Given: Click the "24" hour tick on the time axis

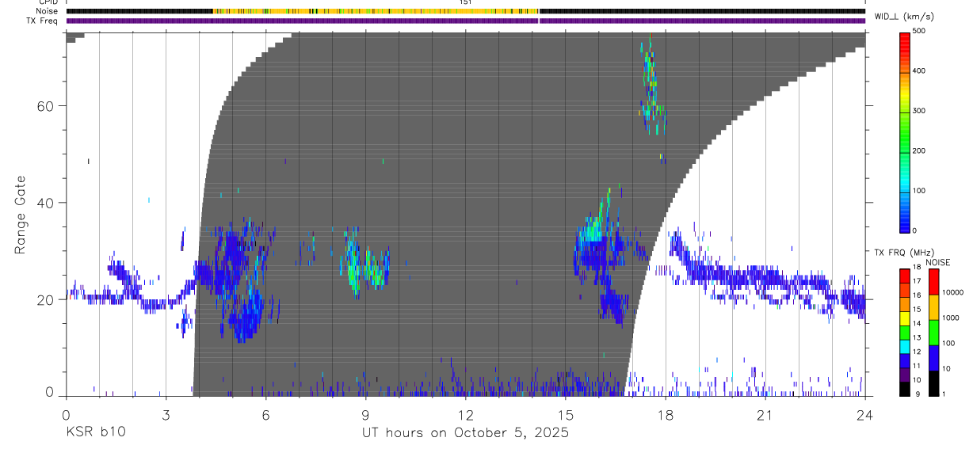Looking at the screenshot, I should (865, 415).
